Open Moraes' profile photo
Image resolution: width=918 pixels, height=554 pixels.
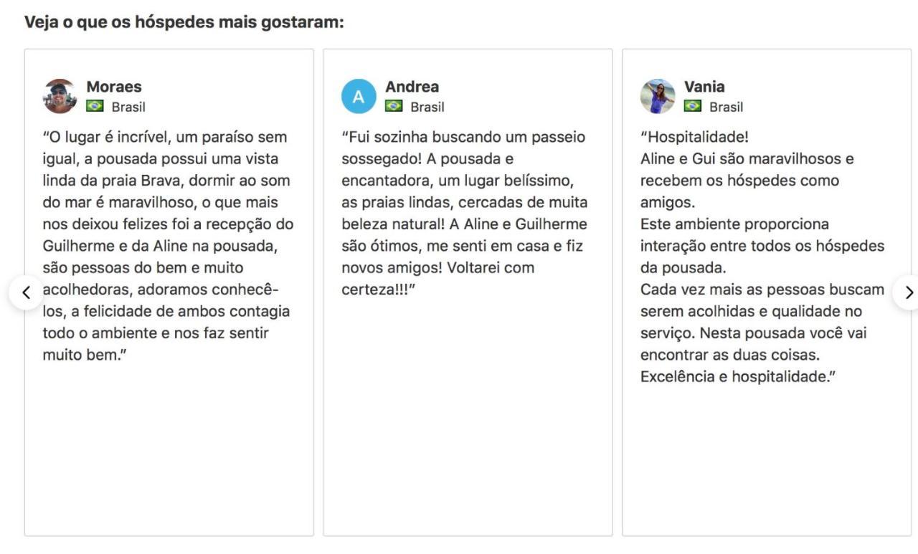[60, 96]
